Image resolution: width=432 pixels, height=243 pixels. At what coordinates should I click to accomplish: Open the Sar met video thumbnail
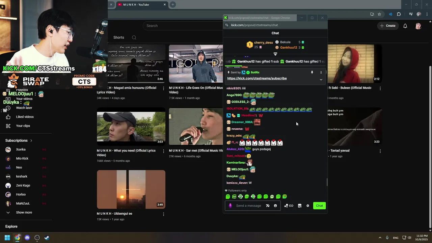tap(196, 127)
